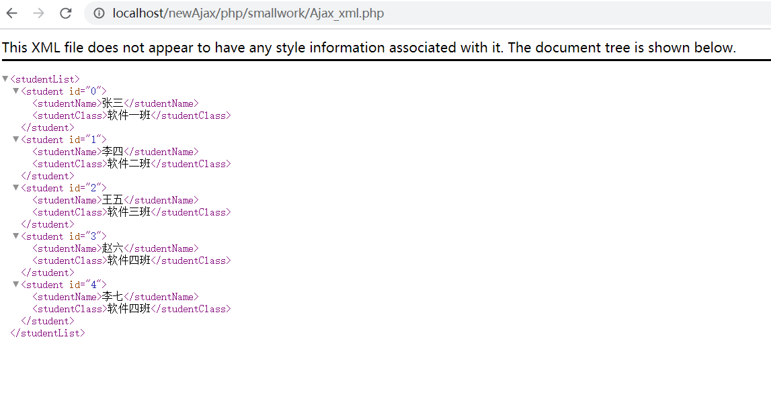Click the opening <studentList> tag

[x=45, y=79]
